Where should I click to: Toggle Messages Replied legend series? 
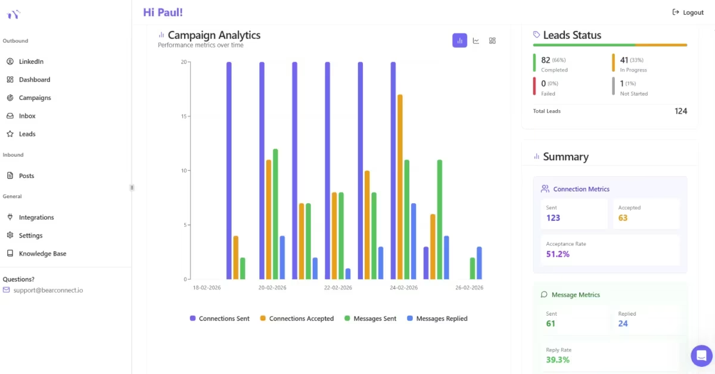click(437, 319)
